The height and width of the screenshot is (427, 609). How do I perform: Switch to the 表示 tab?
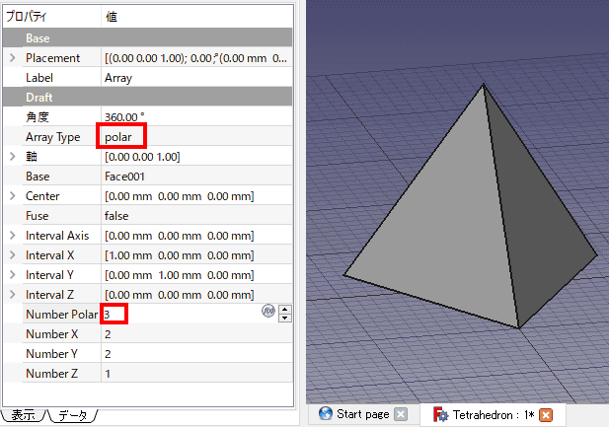(x=24, y=415)
